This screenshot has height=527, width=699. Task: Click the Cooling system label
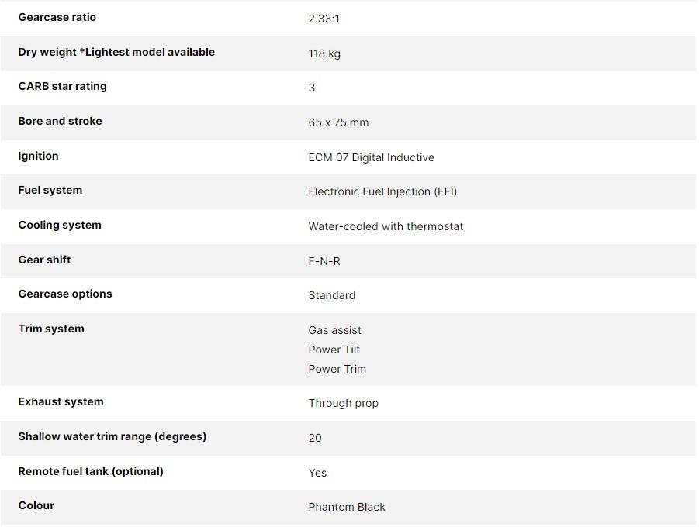click(x=60, y=225)
